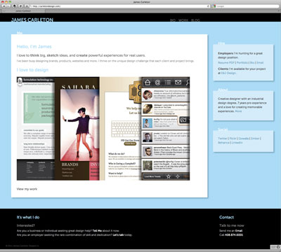Click the JAMES CARLETON site logo
Screen dimensions: 281x252
32,20
